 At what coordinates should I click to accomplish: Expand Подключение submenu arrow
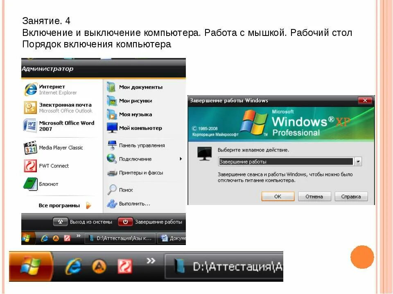(181, 159)
